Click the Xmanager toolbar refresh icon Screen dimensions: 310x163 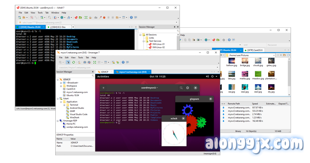pyautogui.click(x=73, y=62)
